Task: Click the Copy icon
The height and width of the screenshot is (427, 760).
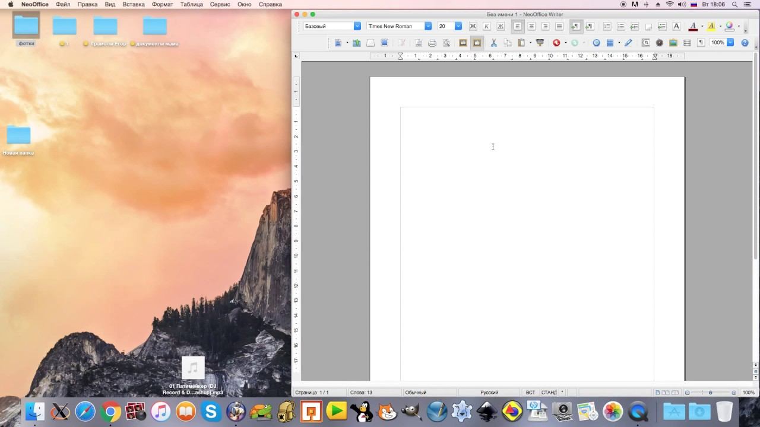Action: [508, 43]
